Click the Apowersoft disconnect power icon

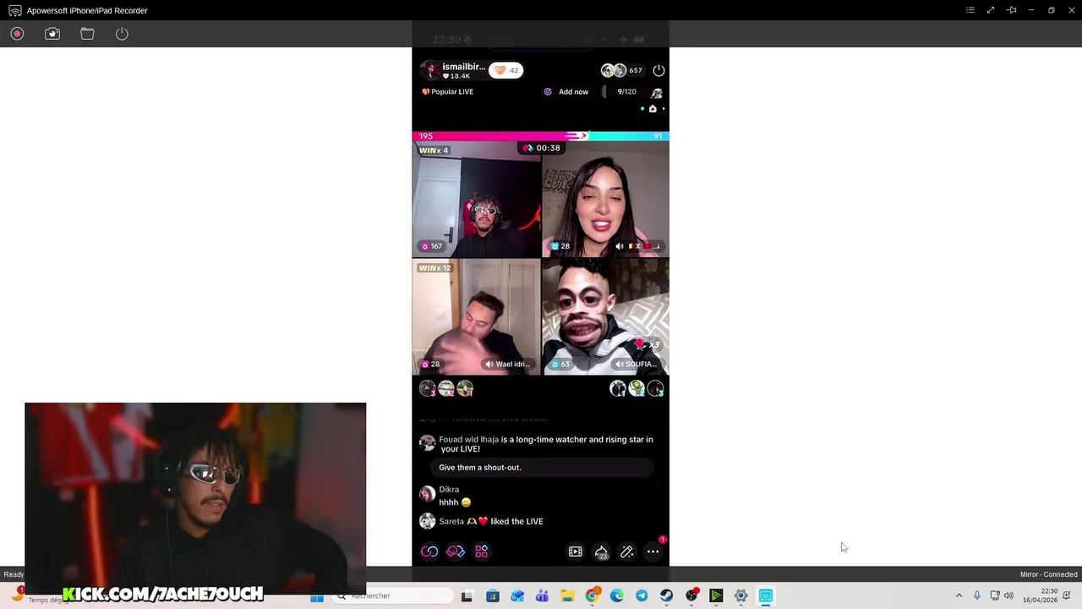122,34
